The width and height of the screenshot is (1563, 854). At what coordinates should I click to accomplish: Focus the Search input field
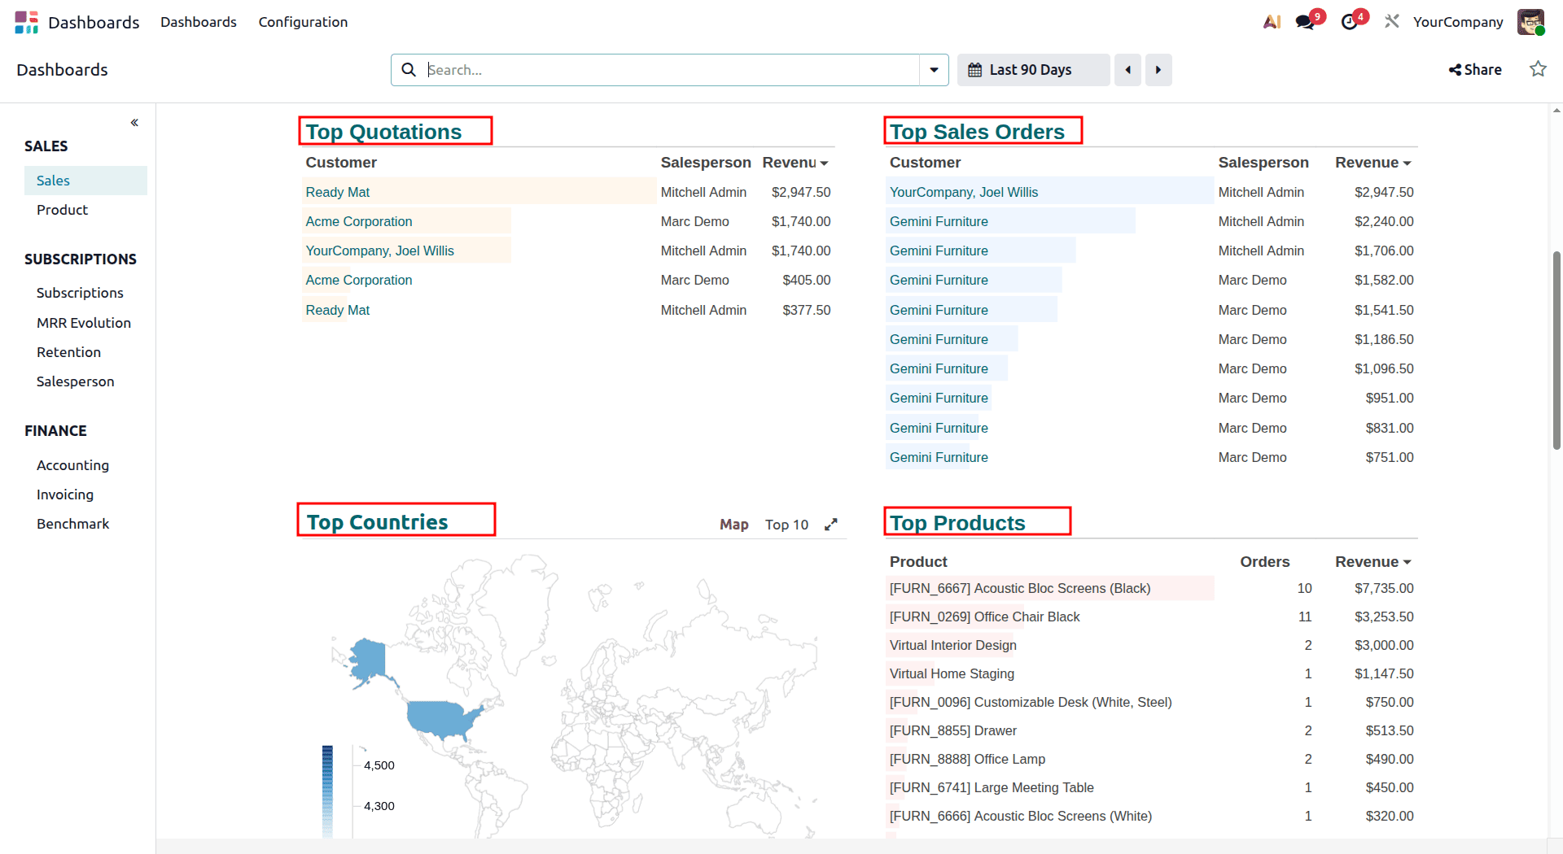[672, 70]
